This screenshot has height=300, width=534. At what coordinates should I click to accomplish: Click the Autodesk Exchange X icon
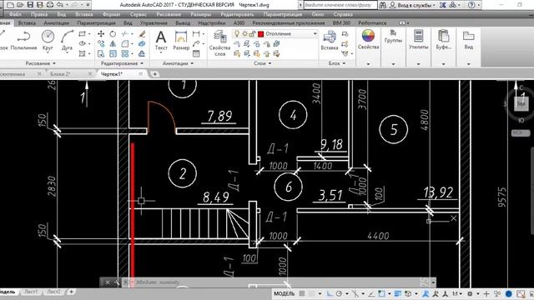click(x=443, y=5)
